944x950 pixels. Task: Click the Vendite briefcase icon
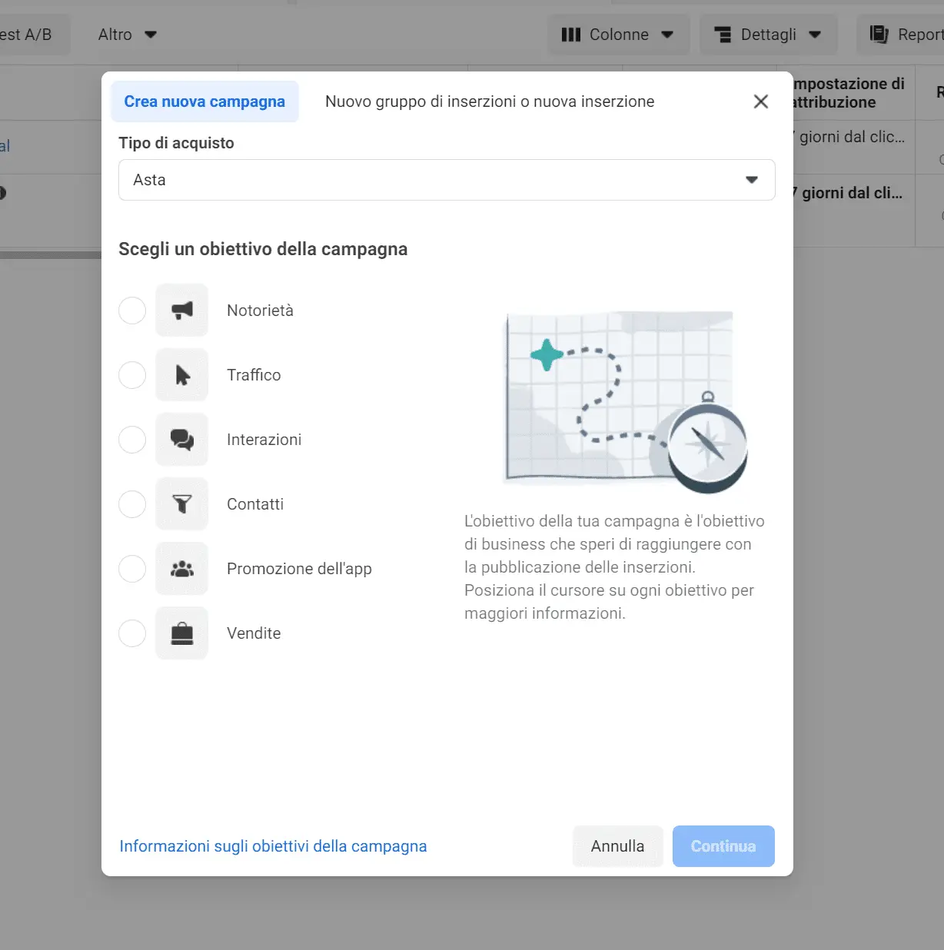click(182, 633)
